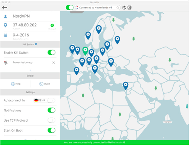This screenshot has height=145, width=189.
Task: Click the Social section header
Action: [30, 76]
